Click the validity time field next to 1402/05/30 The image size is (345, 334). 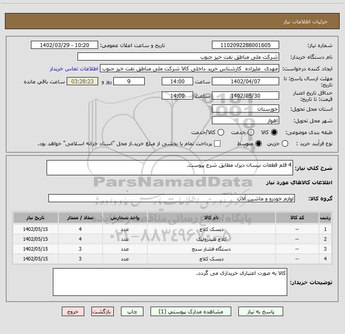(177, 95)
